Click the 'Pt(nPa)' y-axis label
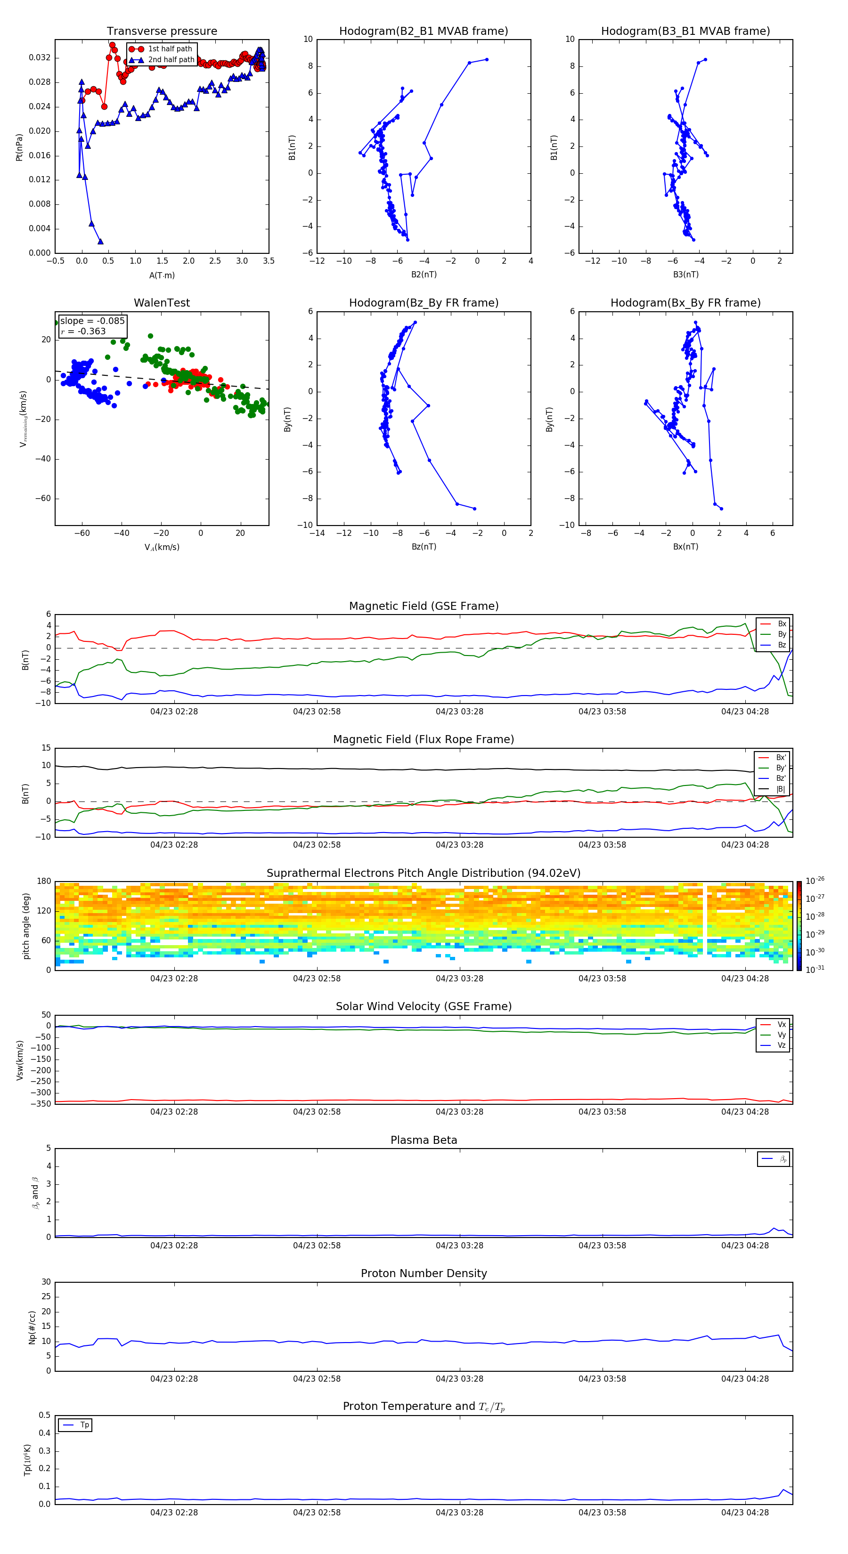This screenshot has width=848, height=1554. coord(19,146)
